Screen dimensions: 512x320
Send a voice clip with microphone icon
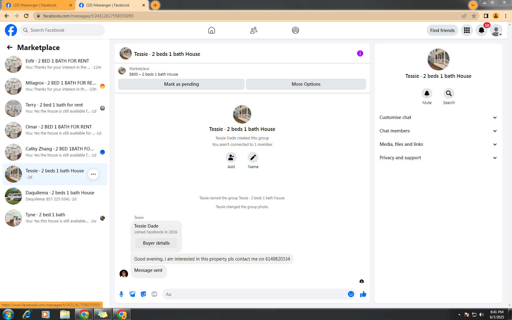121,294
